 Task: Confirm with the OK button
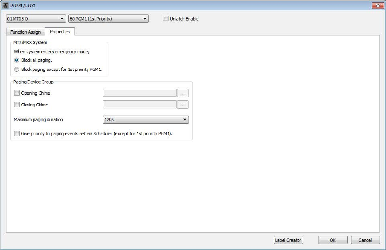(x=333, y=240)
